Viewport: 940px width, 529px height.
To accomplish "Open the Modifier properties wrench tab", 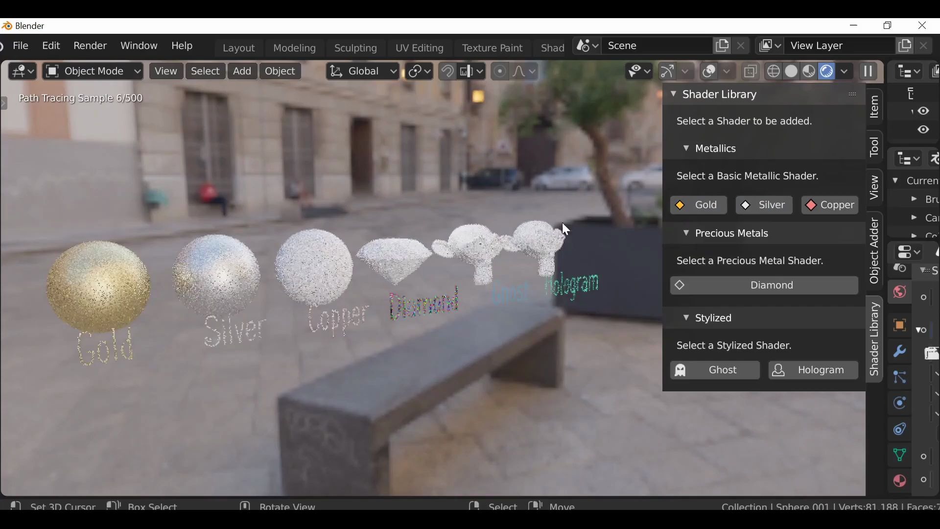I will (900, 352).
